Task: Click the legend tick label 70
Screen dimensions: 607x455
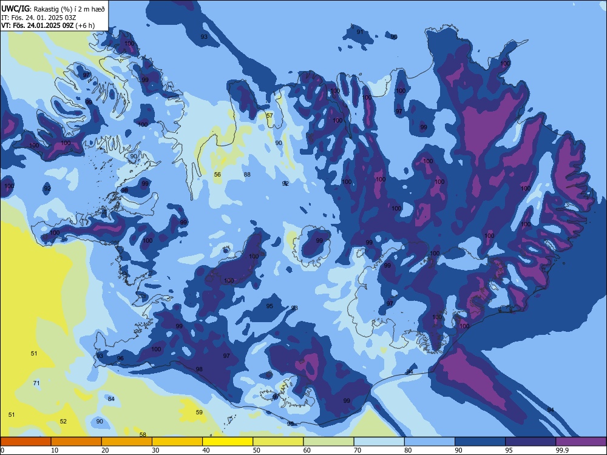Action: point(358,450)
